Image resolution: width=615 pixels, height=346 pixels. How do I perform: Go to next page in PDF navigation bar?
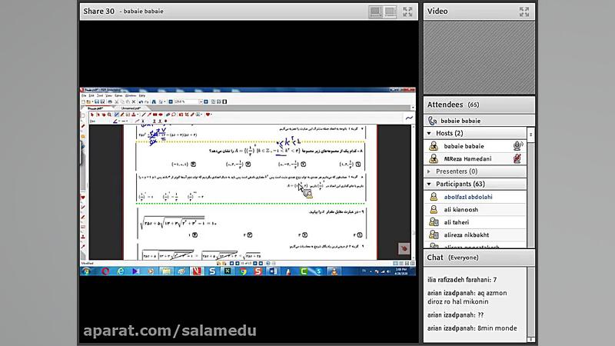coord(255,263)
